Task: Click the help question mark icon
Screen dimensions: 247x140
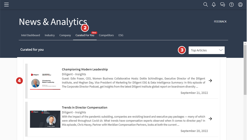Action: [232, 5]
